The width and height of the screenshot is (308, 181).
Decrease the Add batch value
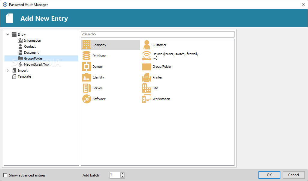click(x=122, y=176)
